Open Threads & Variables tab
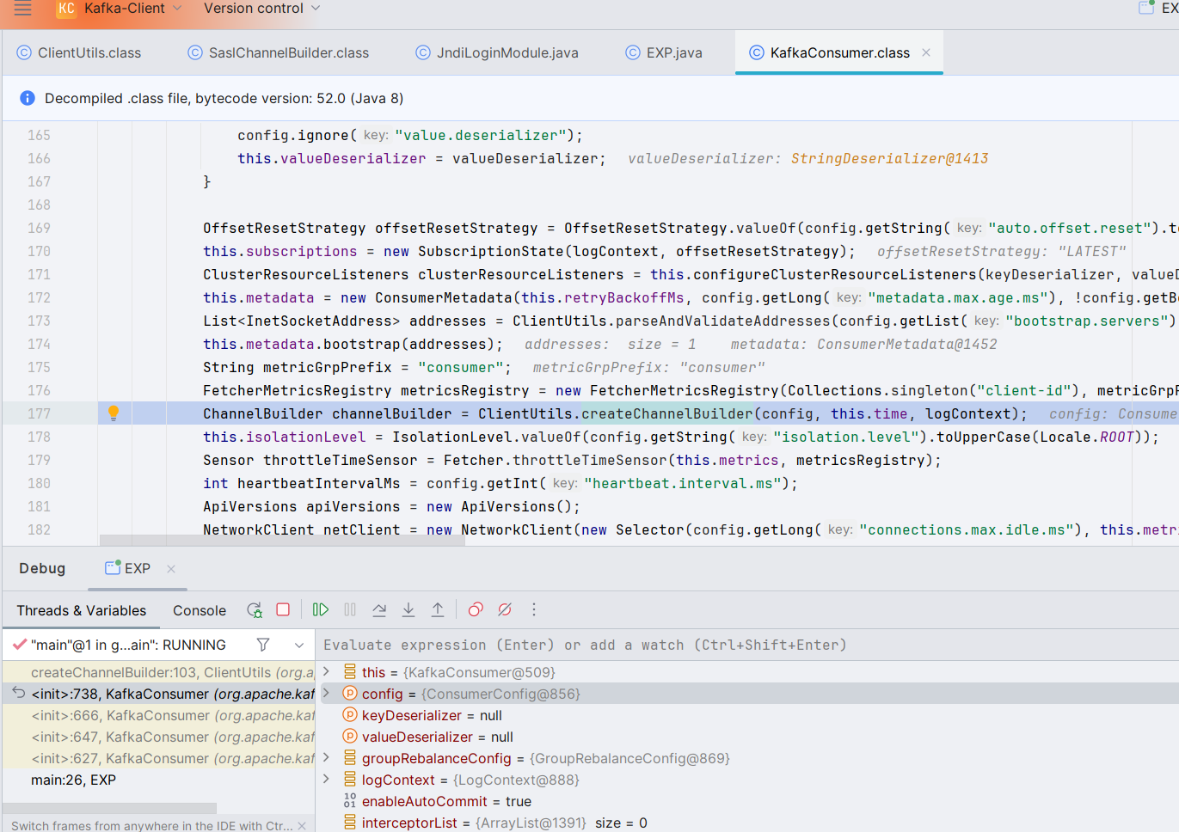Screen dimensions: 1179x832 click(82, 610)
